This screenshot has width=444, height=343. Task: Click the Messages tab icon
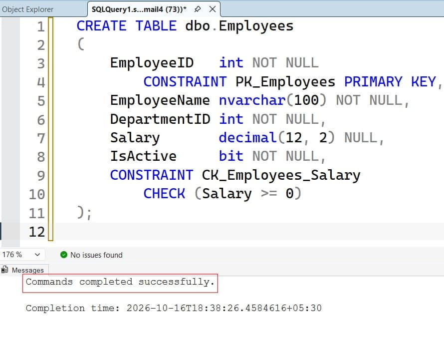point(5,270)
